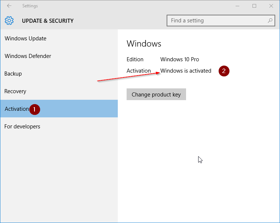Screen dimensions: 280x223
Task: Select the Activation sidebar item
Action: pyautogui.click(x=59, y=109)
